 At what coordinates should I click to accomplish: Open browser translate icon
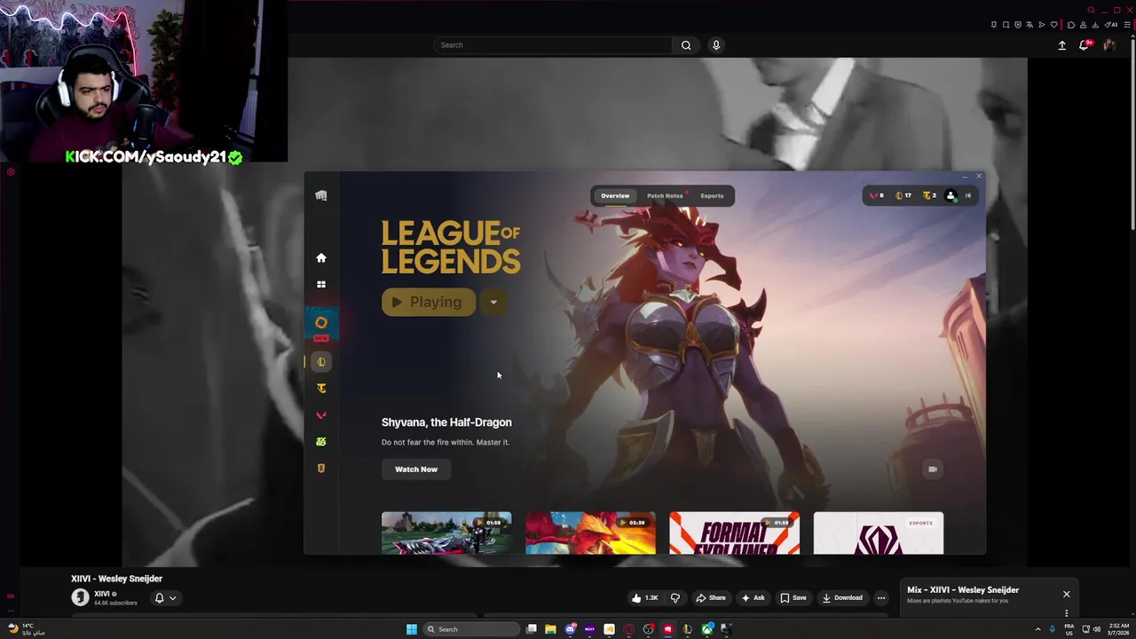[1029, 25]
